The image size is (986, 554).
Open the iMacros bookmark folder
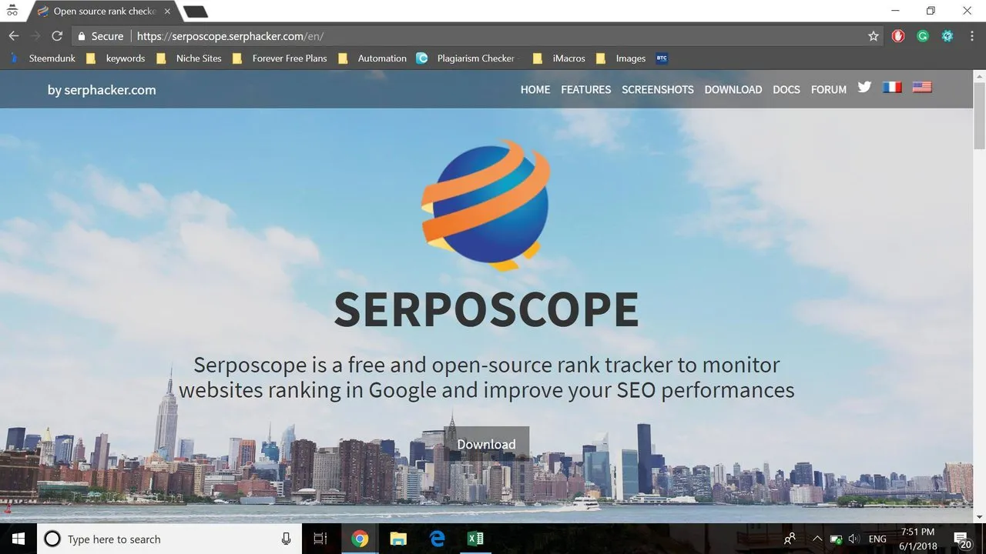tap(559, 58)
